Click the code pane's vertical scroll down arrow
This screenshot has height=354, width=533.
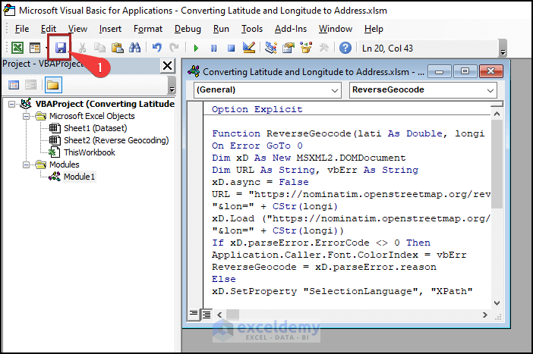(x=497, y=302)
